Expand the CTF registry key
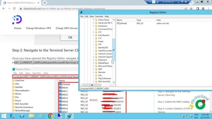This screenshot has width=212, height=119. [x=93, y=32]
